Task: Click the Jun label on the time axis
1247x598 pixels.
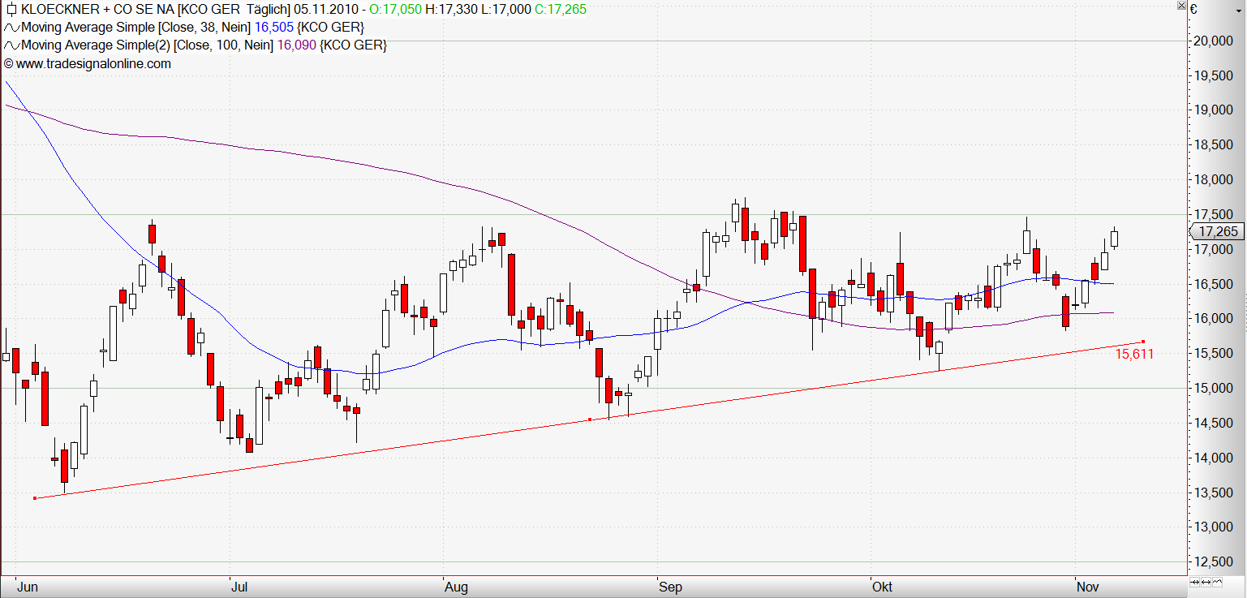Action: click(28, 587)
